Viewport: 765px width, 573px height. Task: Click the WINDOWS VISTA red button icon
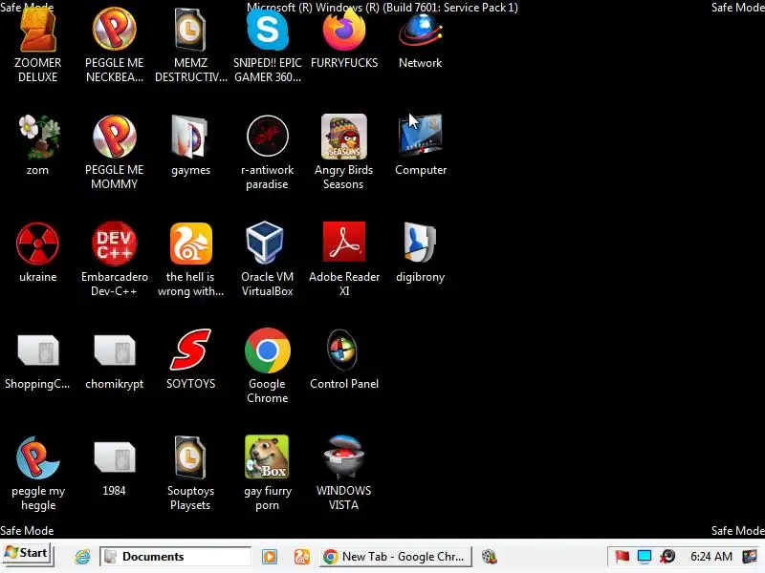click(343, 456)
